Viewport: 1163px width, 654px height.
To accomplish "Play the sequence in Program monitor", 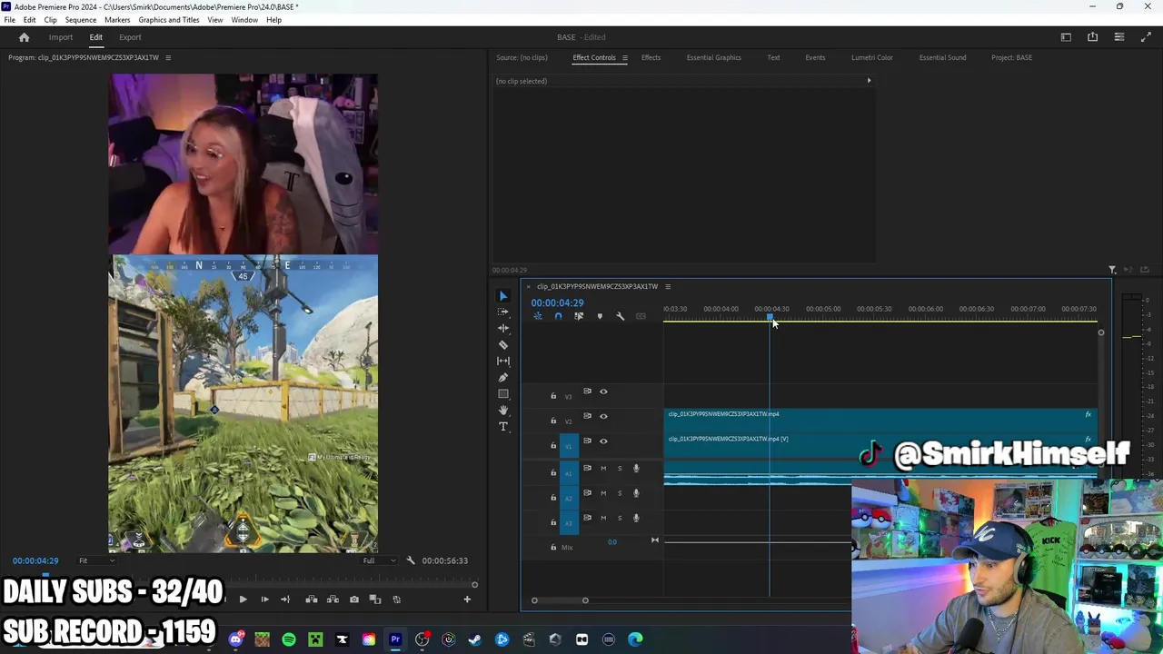I will tap(243, 599).
